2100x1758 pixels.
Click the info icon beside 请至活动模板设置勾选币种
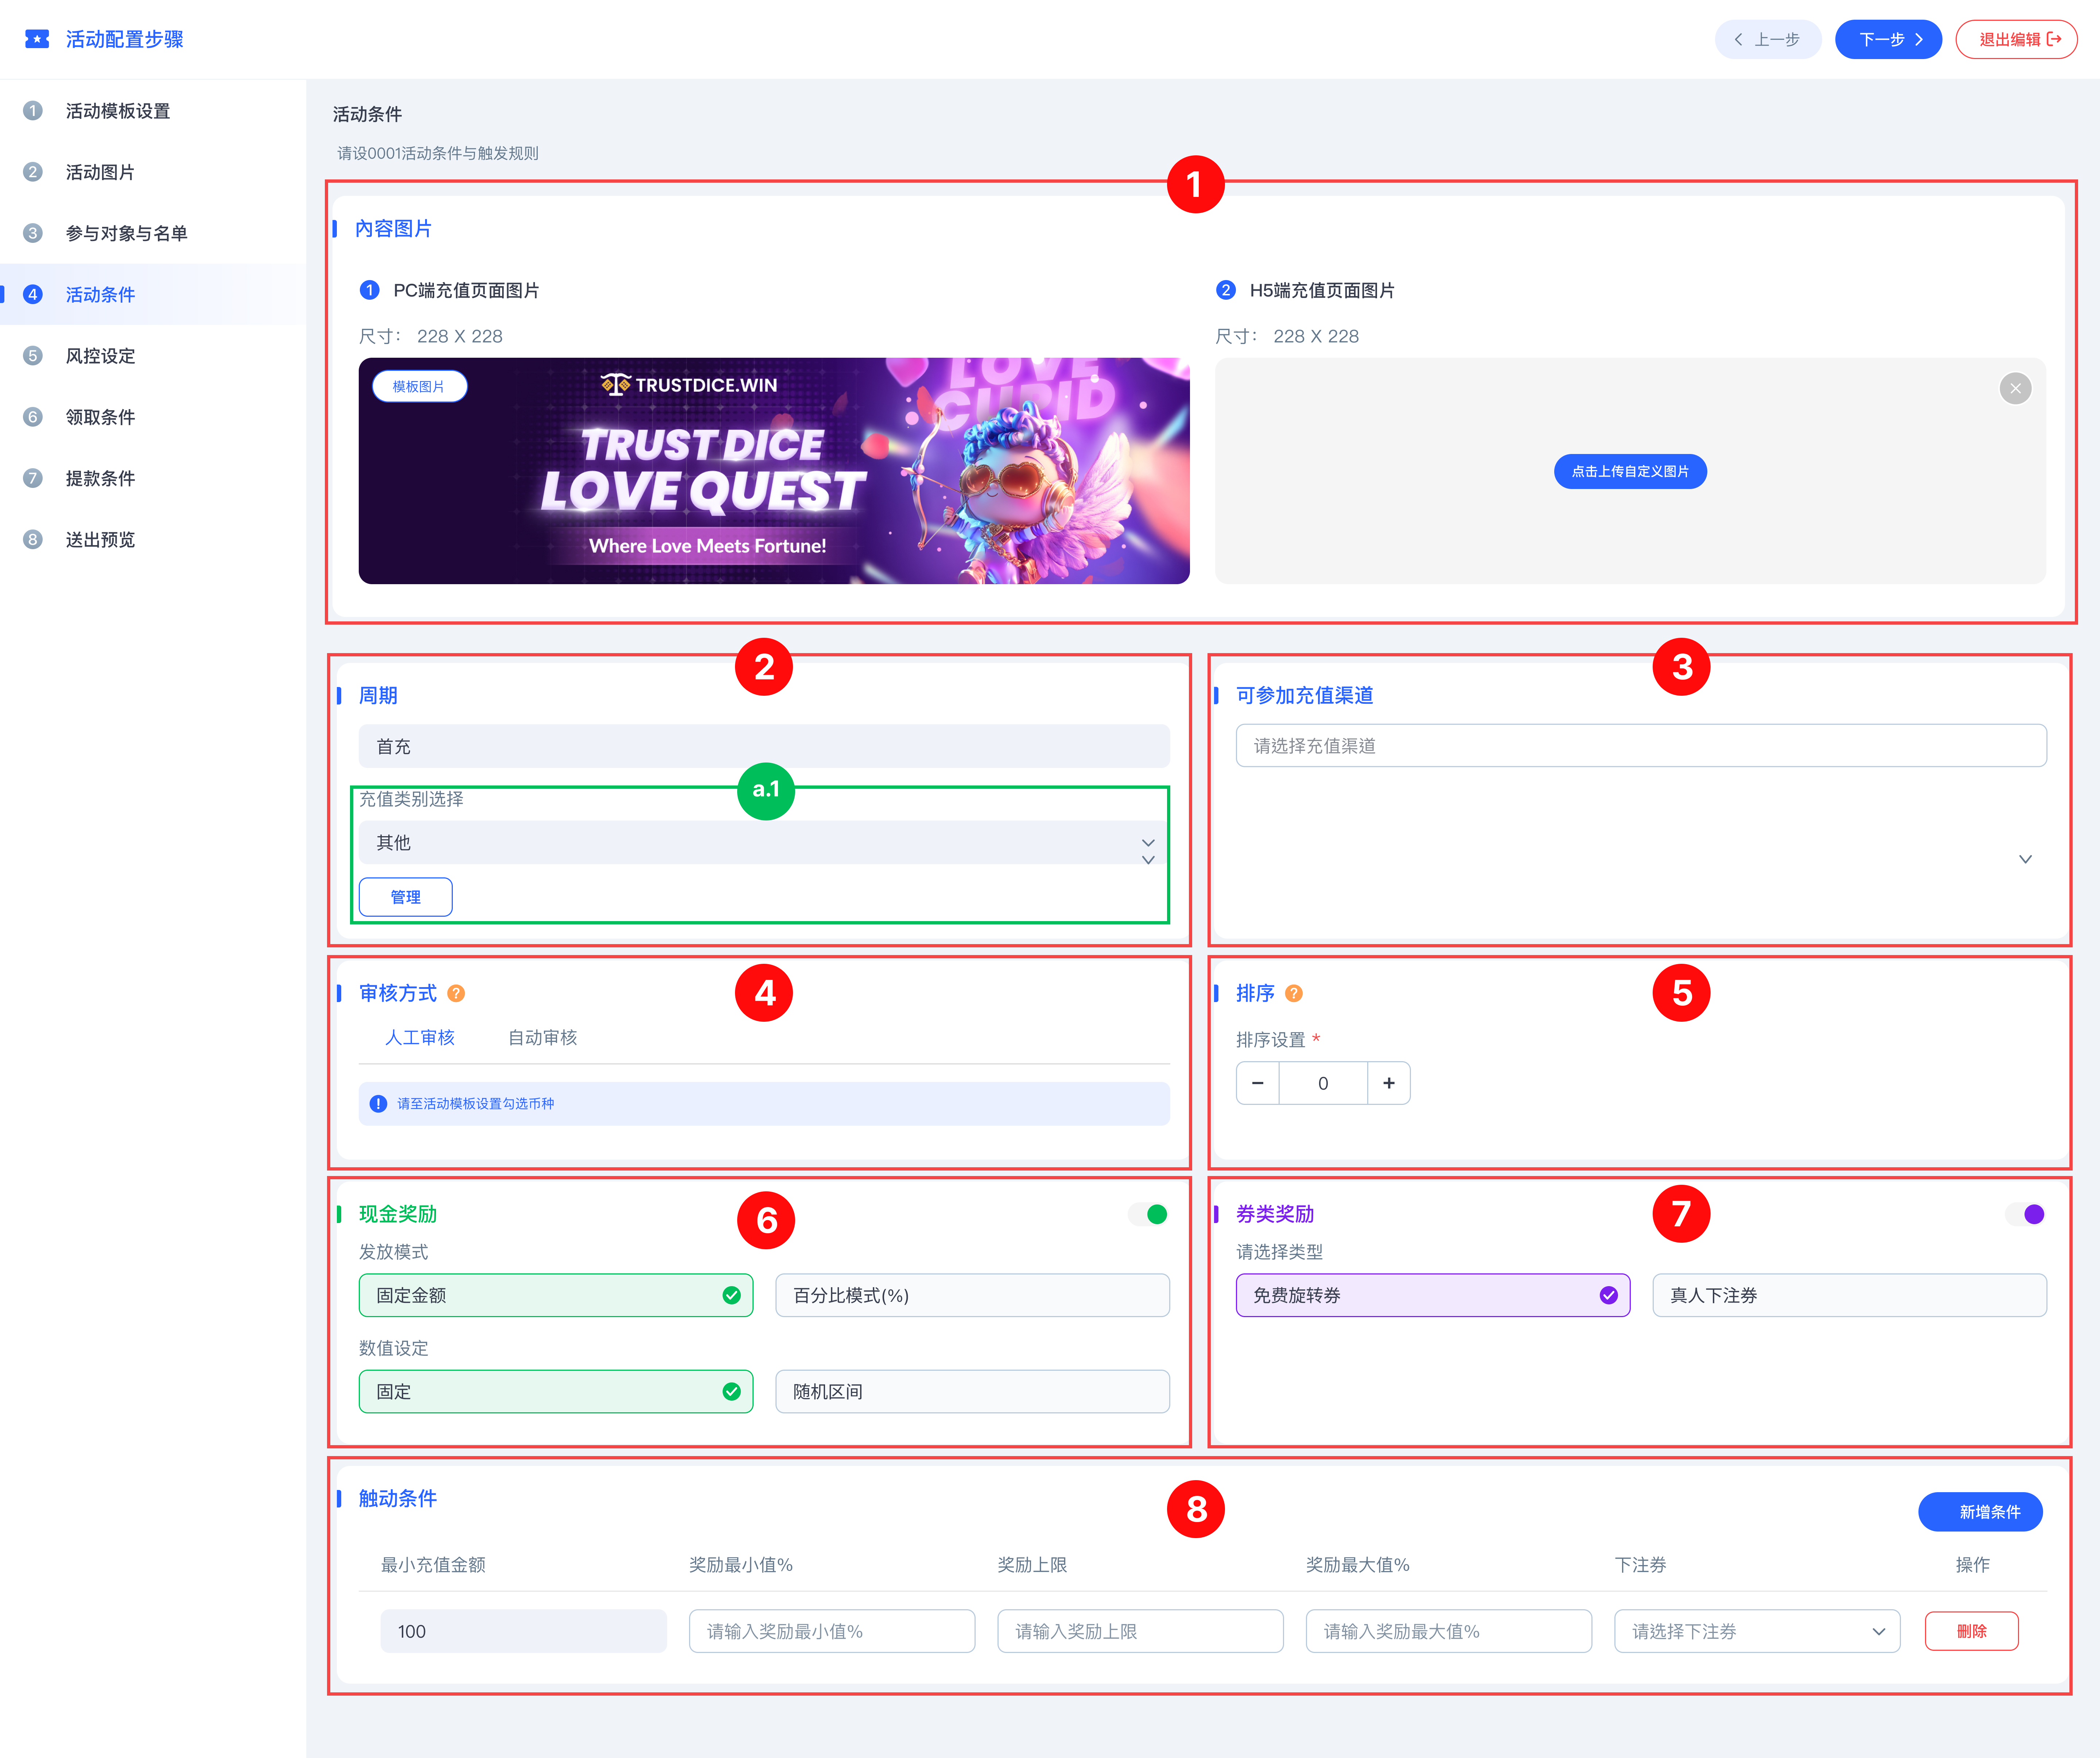click(378, 1104)
